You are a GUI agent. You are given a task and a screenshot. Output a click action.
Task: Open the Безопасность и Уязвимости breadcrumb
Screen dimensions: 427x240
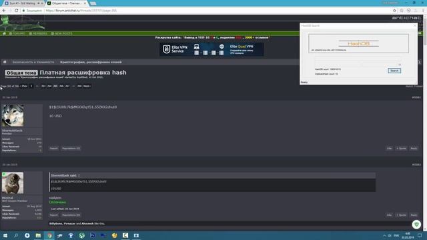click(33, 62)
